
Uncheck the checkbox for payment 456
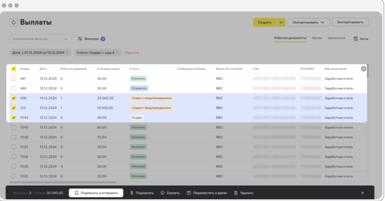pyautogui.click(x=14, y=98)
